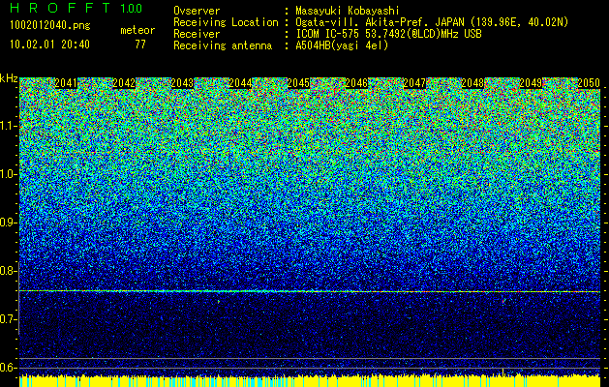Click the 0.9 frequency axis label
609x387 pixels.
[8, 223]
